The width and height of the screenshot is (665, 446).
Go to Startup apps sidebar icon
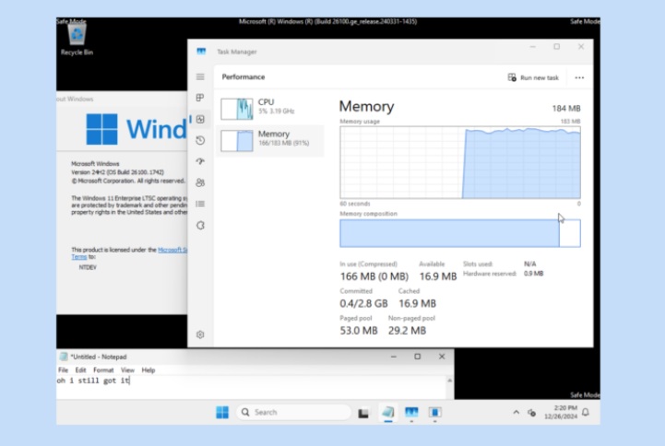[200, 161]
